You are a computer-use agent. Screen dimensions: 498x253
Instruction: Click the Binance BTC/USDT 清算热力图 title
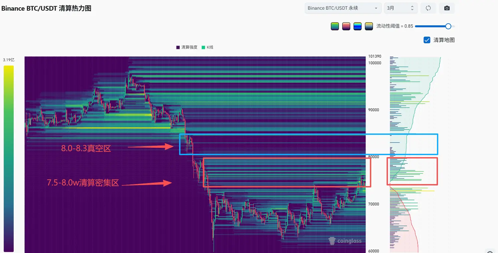point(46,8)
